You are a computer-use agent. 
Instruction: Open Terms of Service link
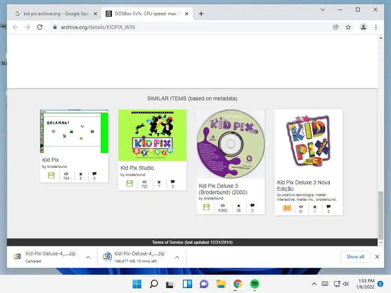(x=192, y=242)
